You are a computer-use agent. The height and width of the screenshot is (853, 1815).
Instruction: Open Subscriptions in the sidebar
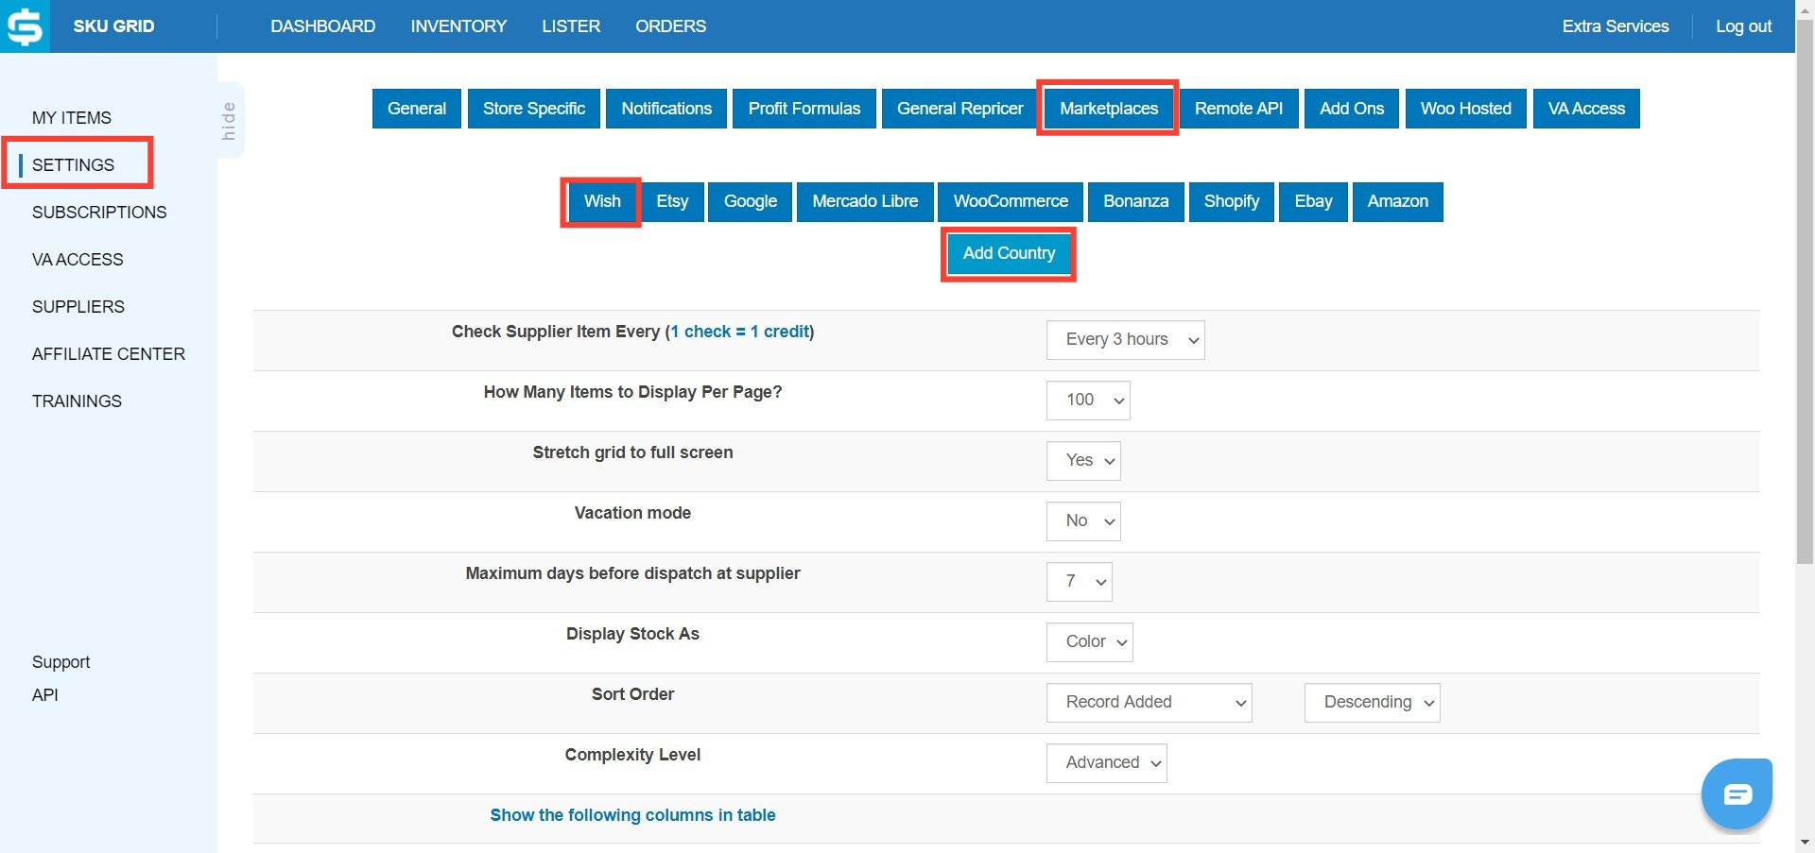pyautogui.click(x=99, y=213)
